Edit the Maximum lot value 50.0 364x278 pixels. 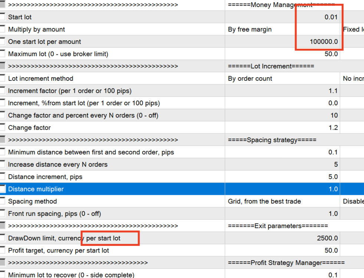point(282,54)
